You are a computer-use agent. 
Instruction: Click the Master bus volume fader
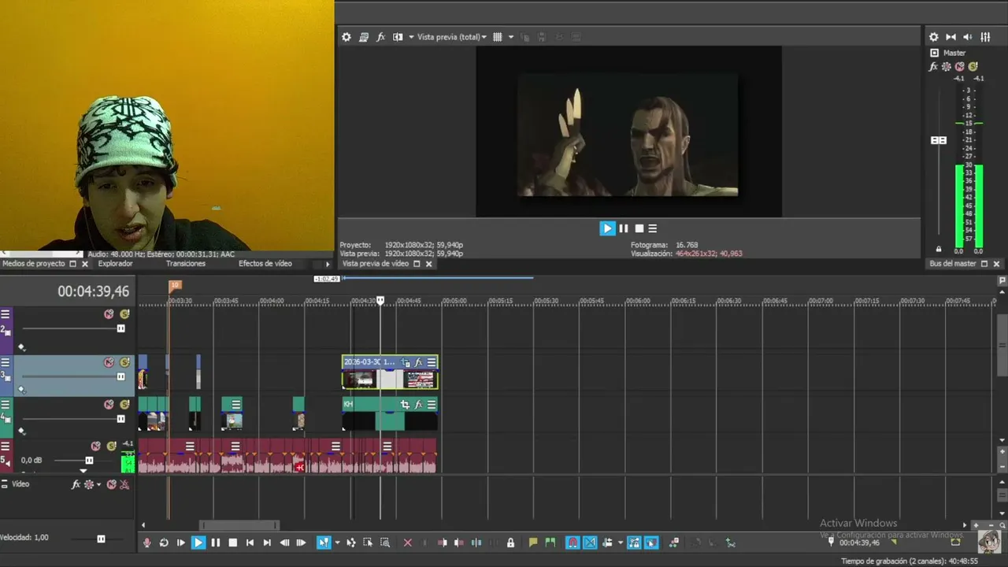click(939, 140)
